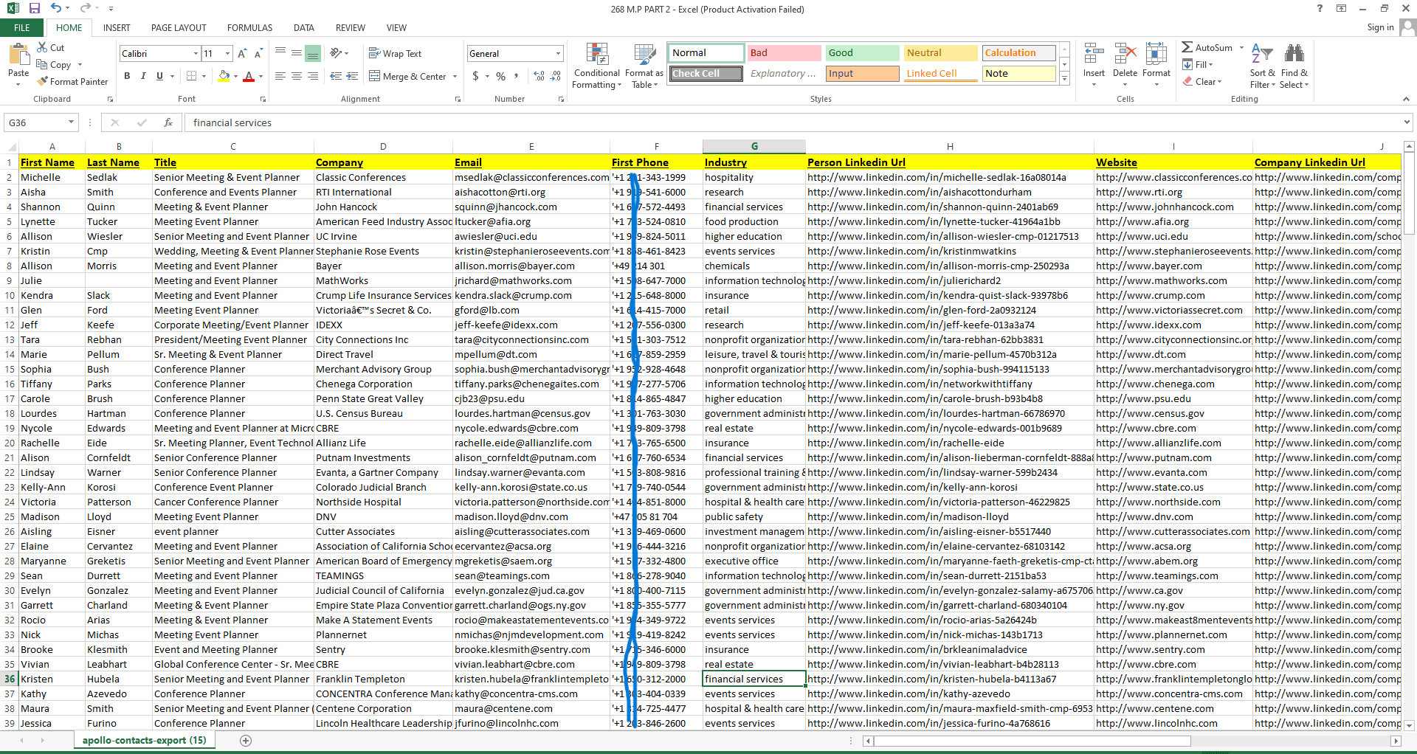
Task: Toggle Wrap Text
Action: point(395,53)
